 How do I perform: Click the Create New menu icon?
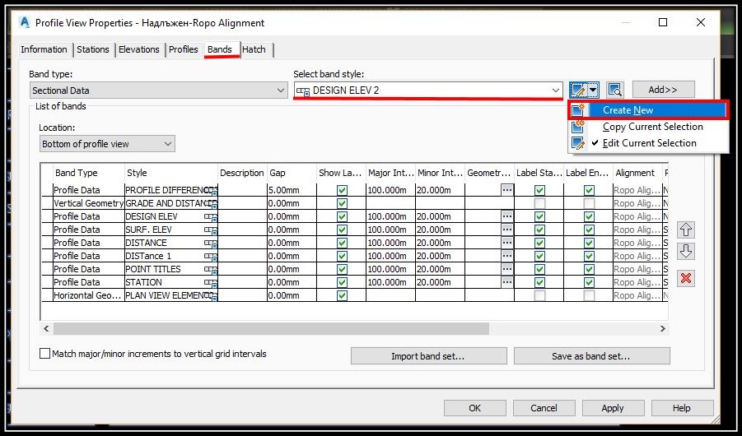coord(578,110)
